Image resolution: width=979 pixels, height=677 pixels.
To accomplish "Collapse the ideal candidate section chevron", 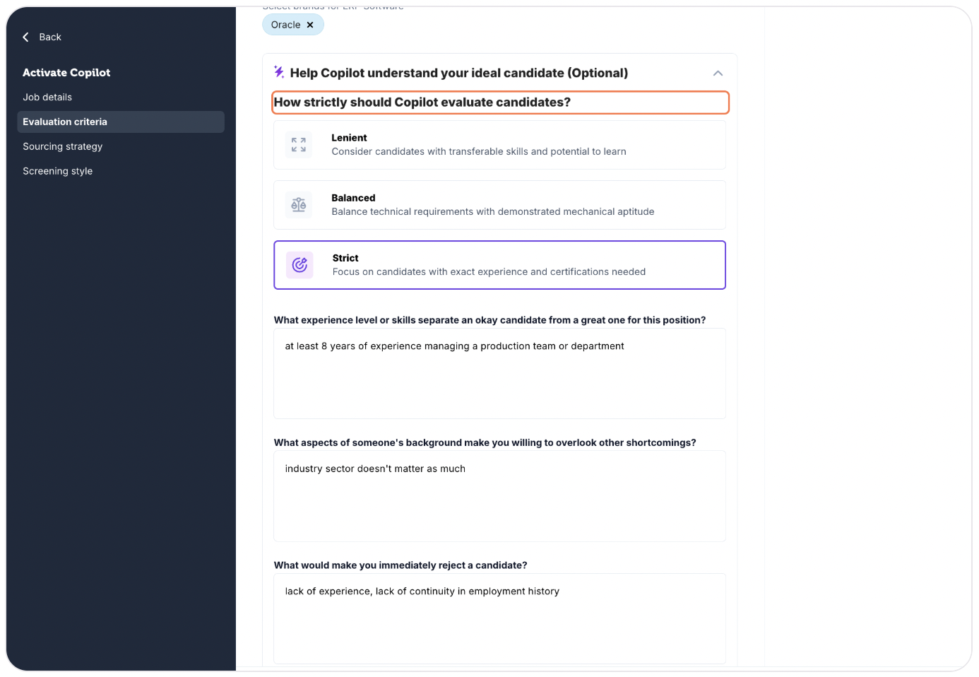I will tap(718, 73).
